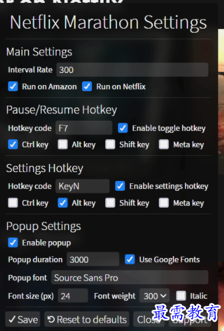This screenshot has width=224, height=331.
Task: Click the Netflix Marathon Settings title
Action: tap(108, 23)
